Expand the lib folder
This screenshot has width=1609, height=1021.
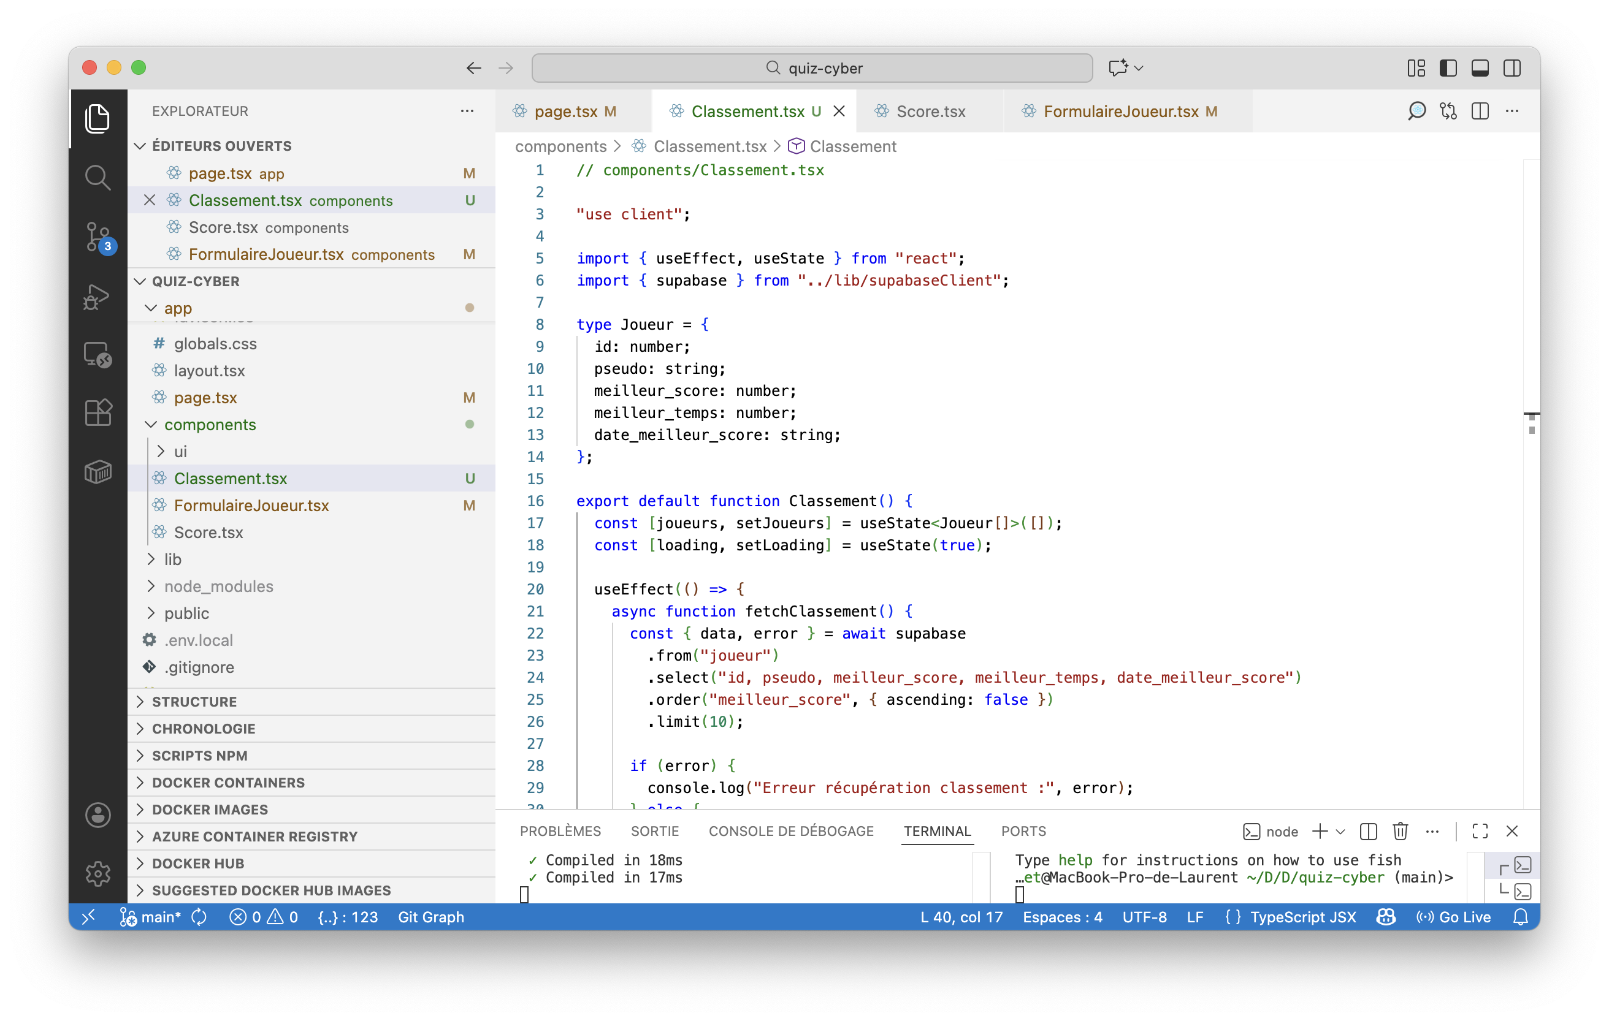click(173, 560)
